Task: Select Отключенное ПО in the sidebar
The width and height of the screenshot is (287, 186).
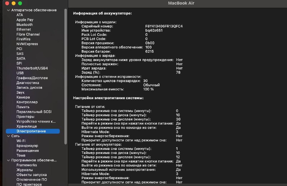Action: point(32,180)
